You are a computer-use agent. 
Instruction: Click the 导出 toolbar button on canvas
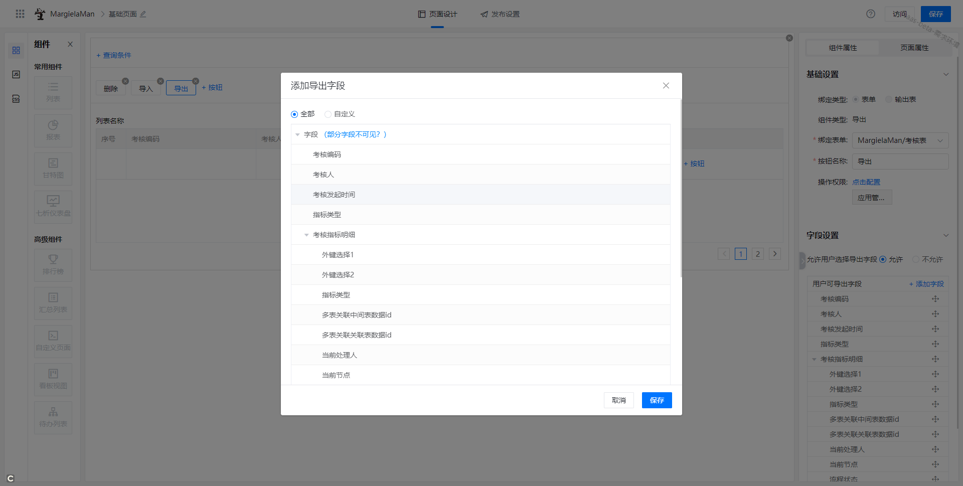[x=181, y=88]
